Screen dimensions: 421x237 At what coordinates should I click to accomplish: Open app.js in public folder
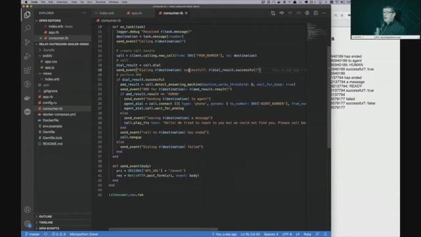coord(50,67)
